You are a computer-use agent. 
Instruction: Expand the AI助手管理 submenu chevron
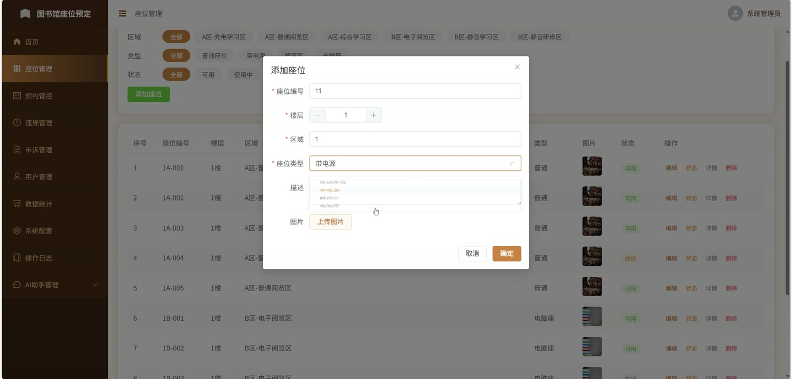click(95, 285)
